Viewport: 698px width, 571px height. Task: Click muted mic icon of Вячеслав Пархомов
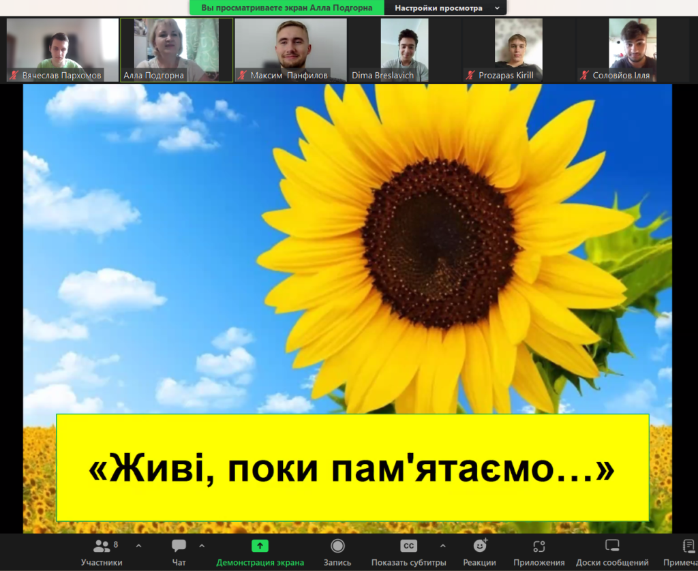click(14, 75)
